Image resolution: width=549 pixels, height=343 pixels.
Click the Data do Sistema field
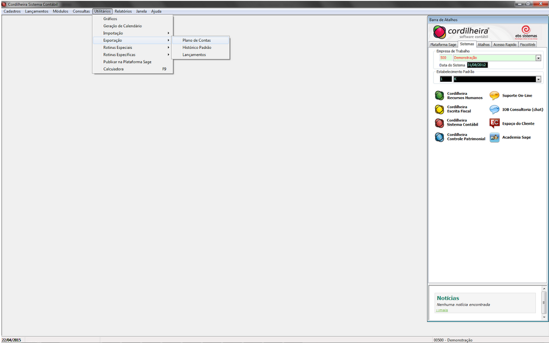(x=477, y=65)
